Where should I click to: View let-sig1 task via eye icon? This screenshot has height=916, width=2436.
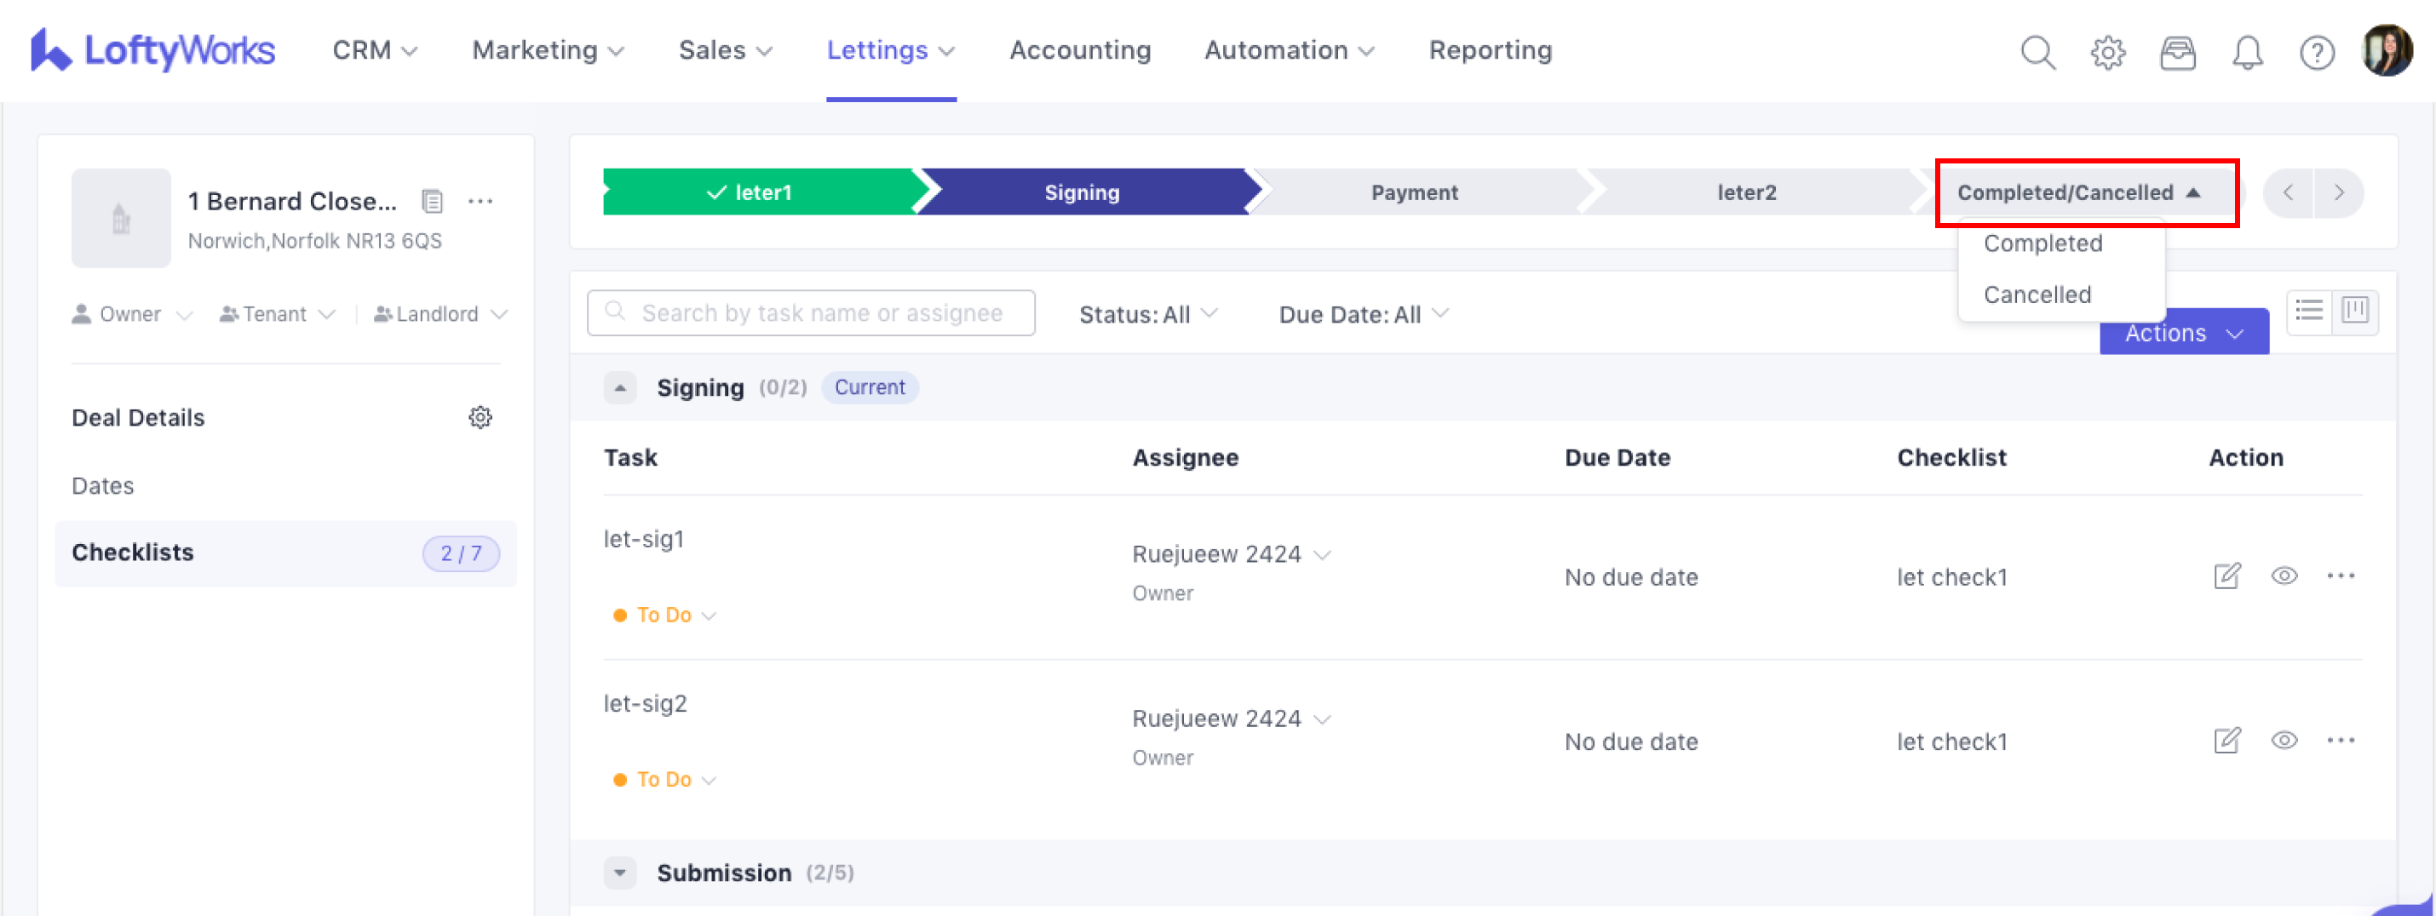coord(2284,575)
